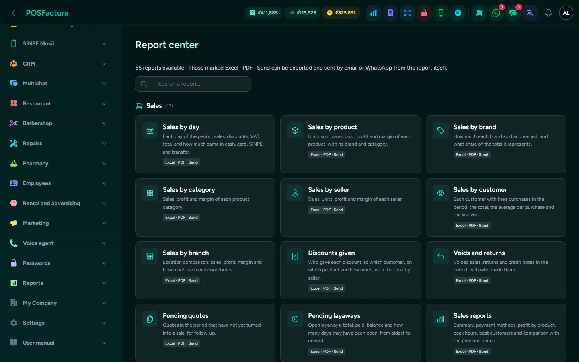Screen dimensions: 579x362
Task: Click the Sales section cart icon
Action: pyautogui.click(x=139, y=106)
